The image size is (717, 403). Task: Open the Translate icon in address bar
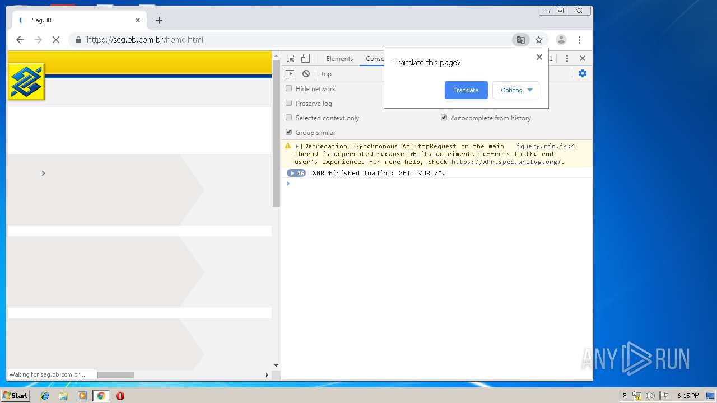(521, 40)
